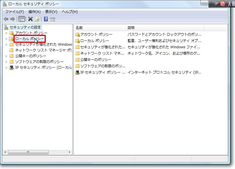This screenshot has width=235, height=169.
Task: Click the Forward arrow toolbar icon
Action: pos(12,19)
